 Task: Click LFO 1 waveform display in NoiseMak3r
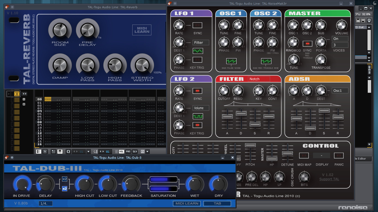click(198, 51)
